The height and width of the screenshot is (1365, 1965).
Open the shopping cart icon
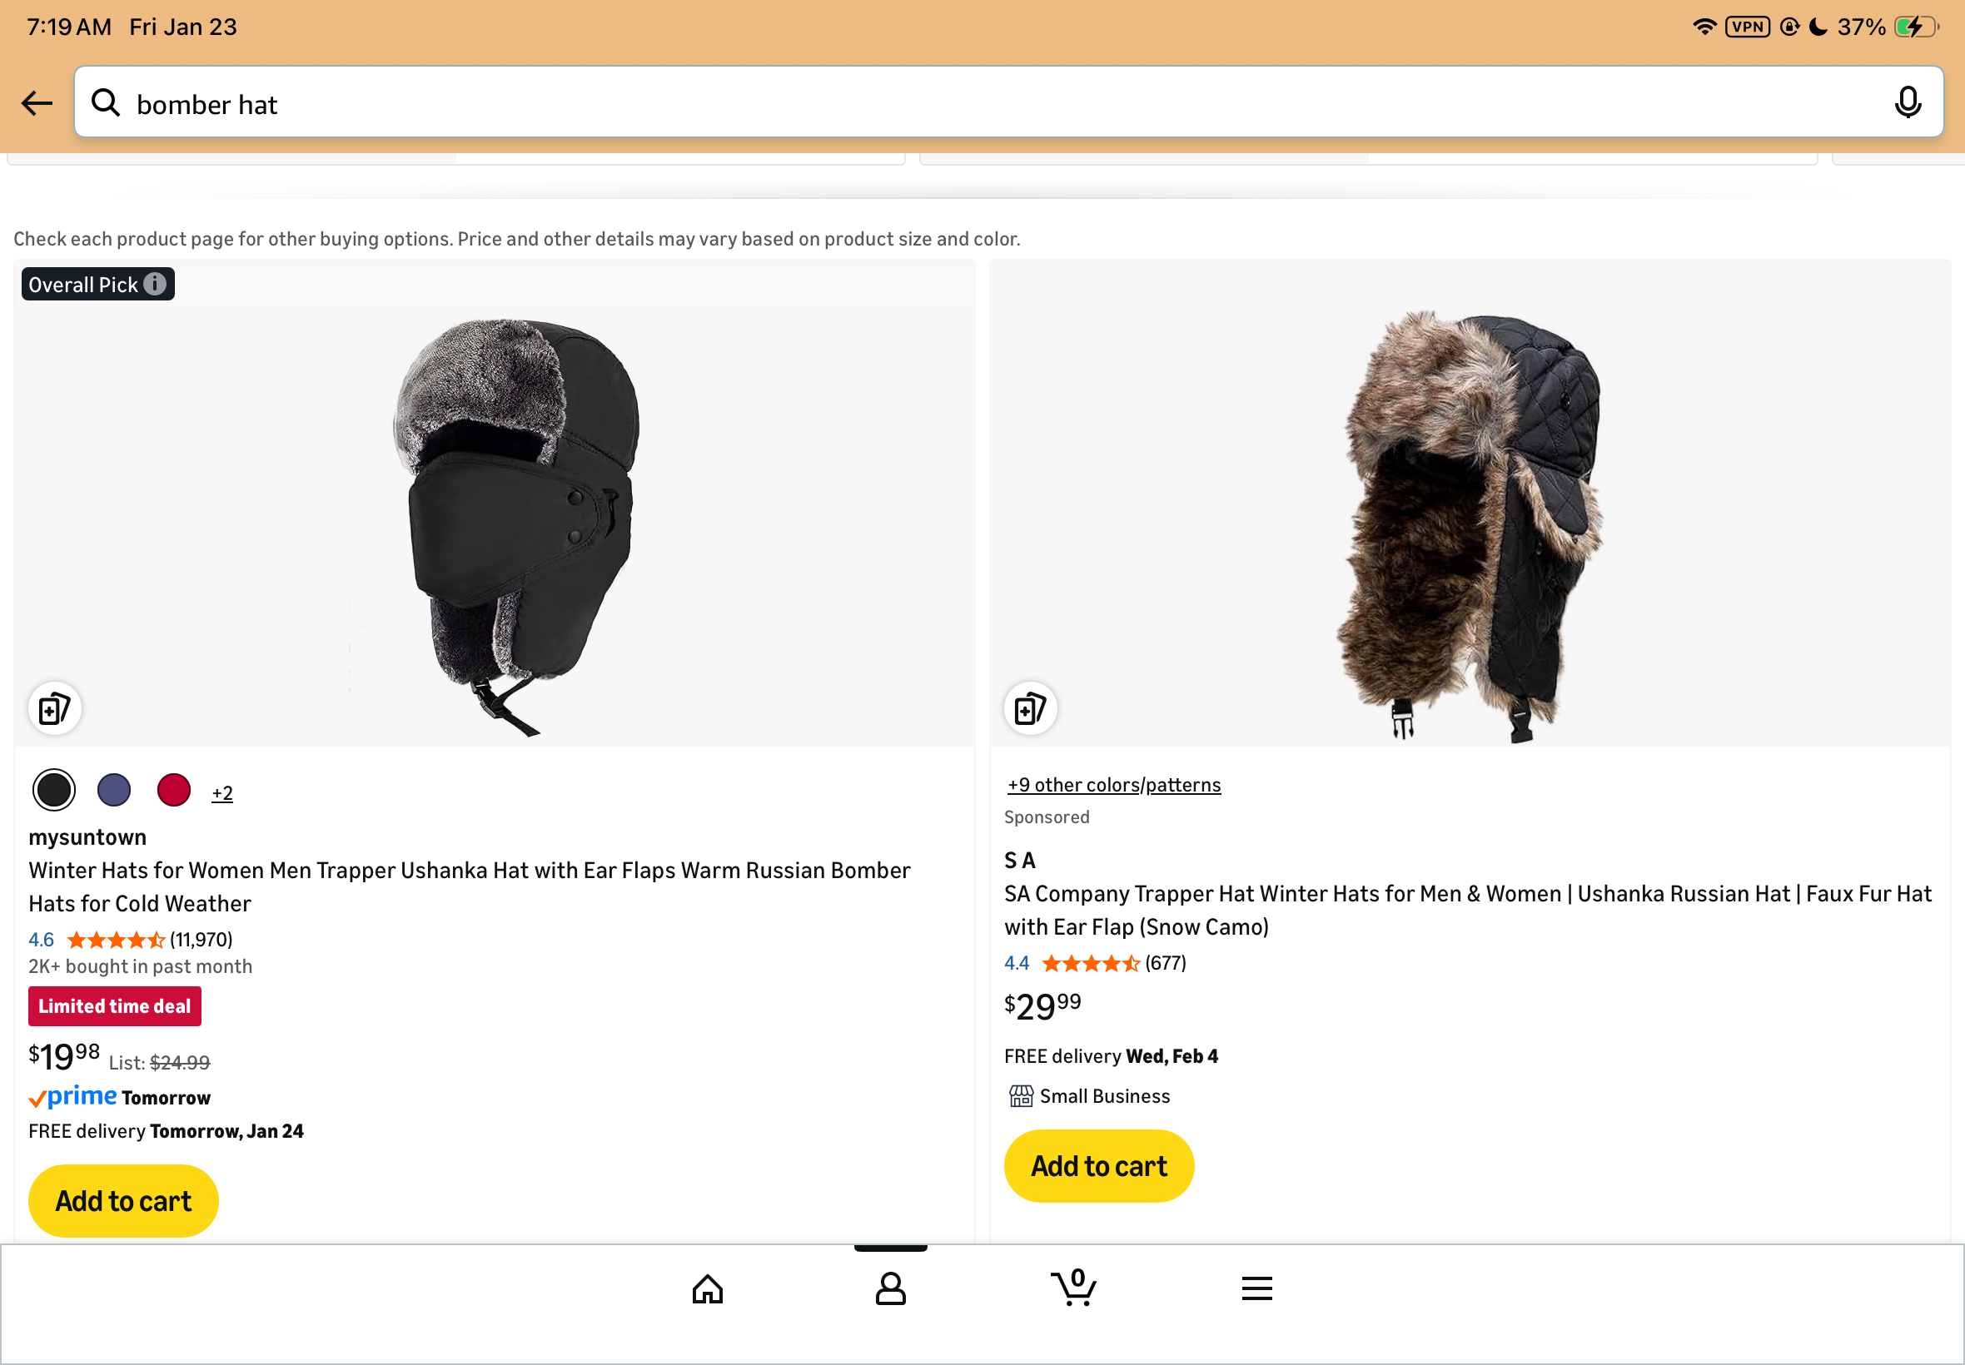[1073, 1286]
